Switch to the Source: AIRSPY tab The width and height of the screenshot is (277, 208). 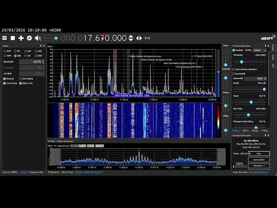[10, 172]
